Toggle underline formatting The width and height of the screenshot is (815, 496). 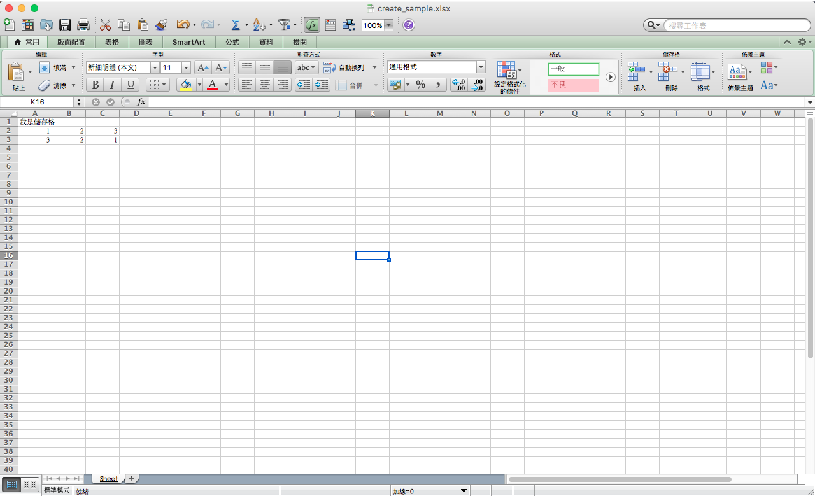[130, 84]
